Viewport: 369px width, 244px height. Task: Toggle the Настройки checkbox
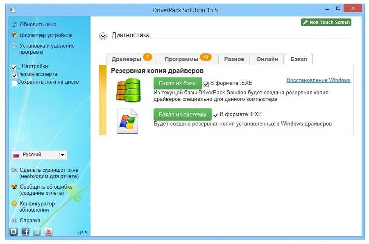coord(14,67)
